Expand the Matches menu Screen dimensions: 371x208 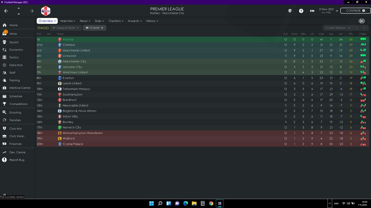point(68,21)
